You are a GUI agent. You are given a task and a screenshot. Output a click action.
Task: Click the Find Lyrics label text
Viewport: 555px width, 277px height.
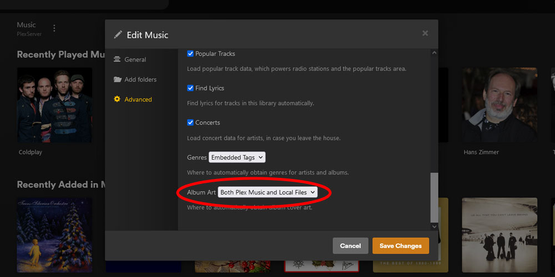[x=210, y=88]
